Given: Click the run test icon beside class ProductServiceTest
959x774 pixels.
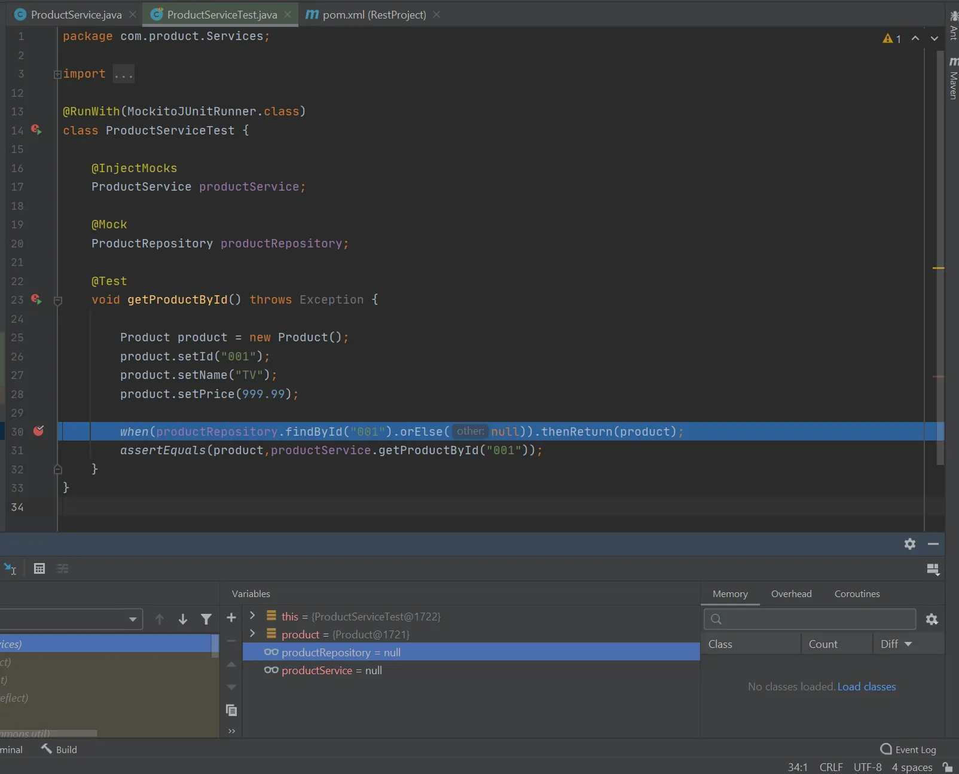Looking at the screenshot, I should pos(36,130).
